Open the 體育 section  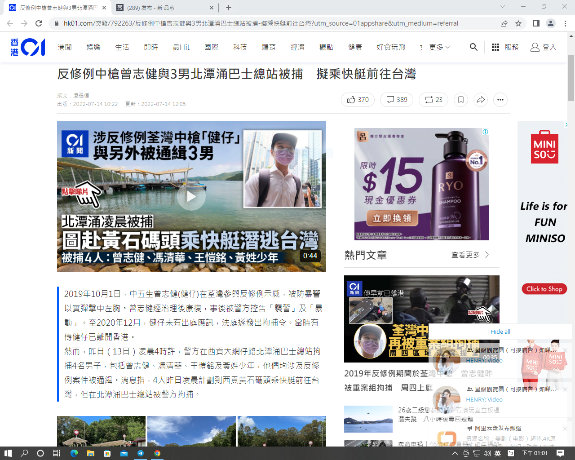[x=269, y=47]
